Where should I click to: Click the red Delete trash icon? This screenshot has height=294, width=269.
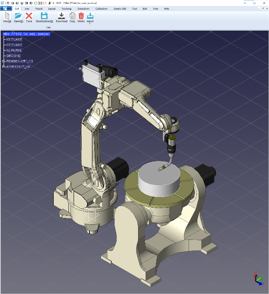(81, 16)
